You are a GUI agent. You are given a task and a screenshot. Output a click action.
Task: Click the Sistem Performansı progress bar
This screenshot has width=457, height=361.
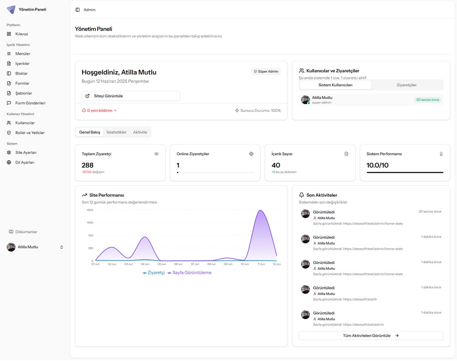tap(404, 173)
